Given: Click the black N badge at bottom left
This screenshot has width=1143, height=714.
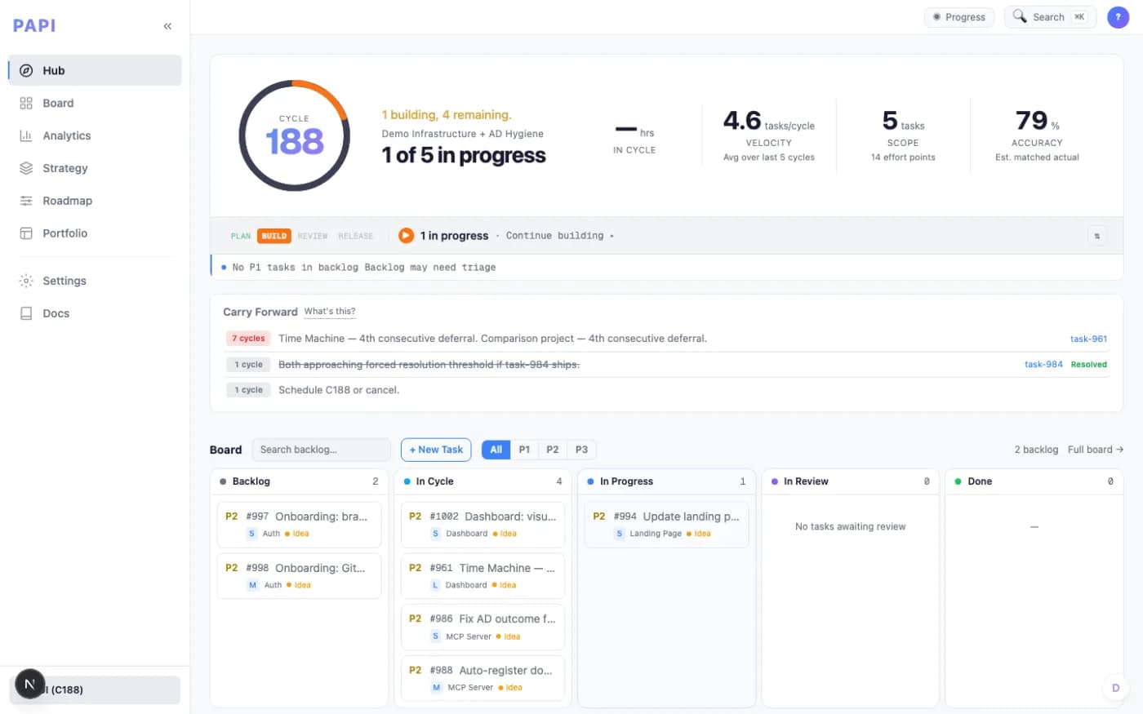Looking at the screenshot, I should [x=29, y=685].
